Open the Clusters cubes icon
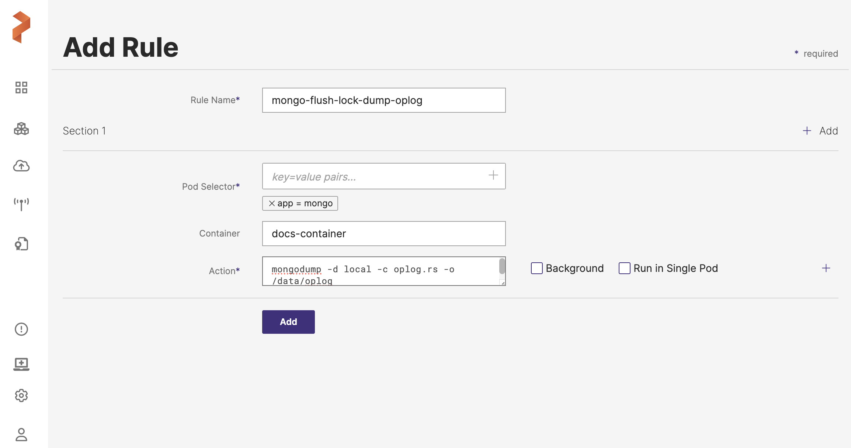Viewport: 851px width, 448px height. click(x=21, y=129)
